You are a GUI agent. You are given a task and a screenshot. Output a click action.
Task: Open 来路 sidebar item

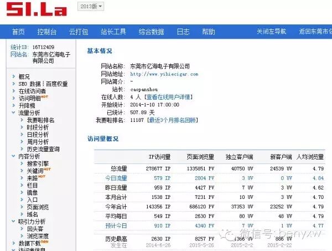click(32, 178)
